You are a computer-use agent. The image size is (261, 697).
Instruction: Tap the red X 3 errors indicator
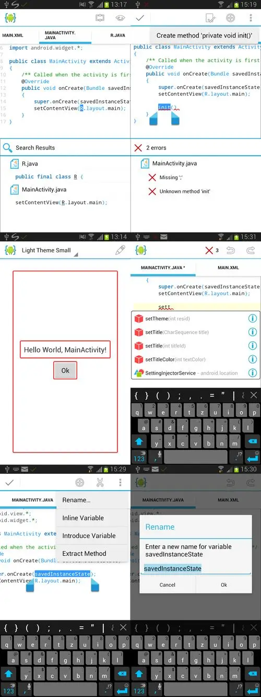(212, 250)
